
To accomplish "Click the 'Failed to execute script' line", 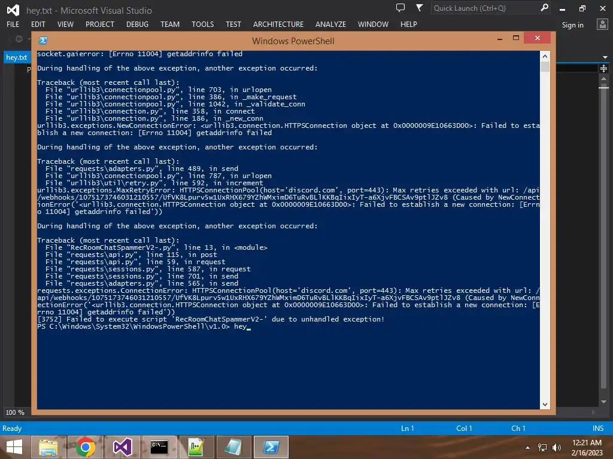I will (211, 319).
